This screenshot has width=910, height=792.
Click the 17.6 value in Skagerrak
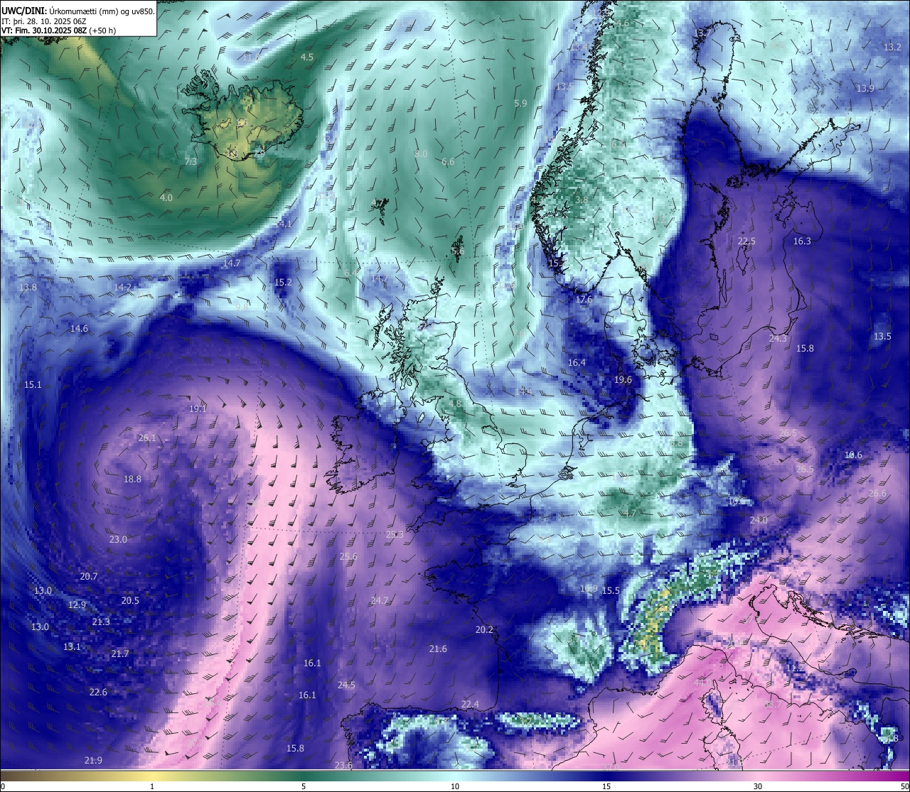(x=584, y=300)
